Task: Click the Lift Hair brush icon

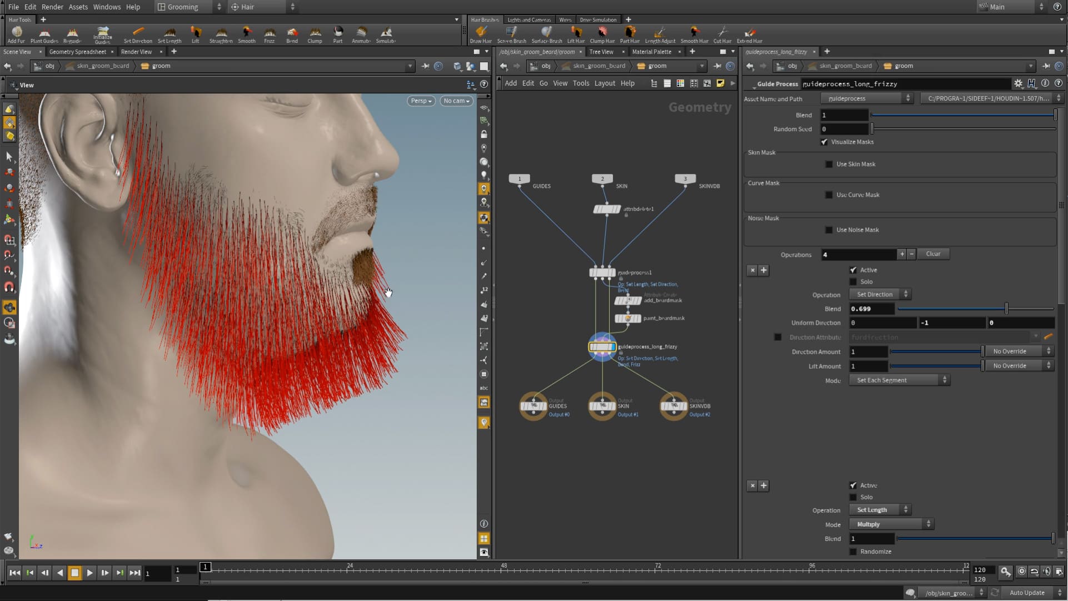Action: [576, 34]
